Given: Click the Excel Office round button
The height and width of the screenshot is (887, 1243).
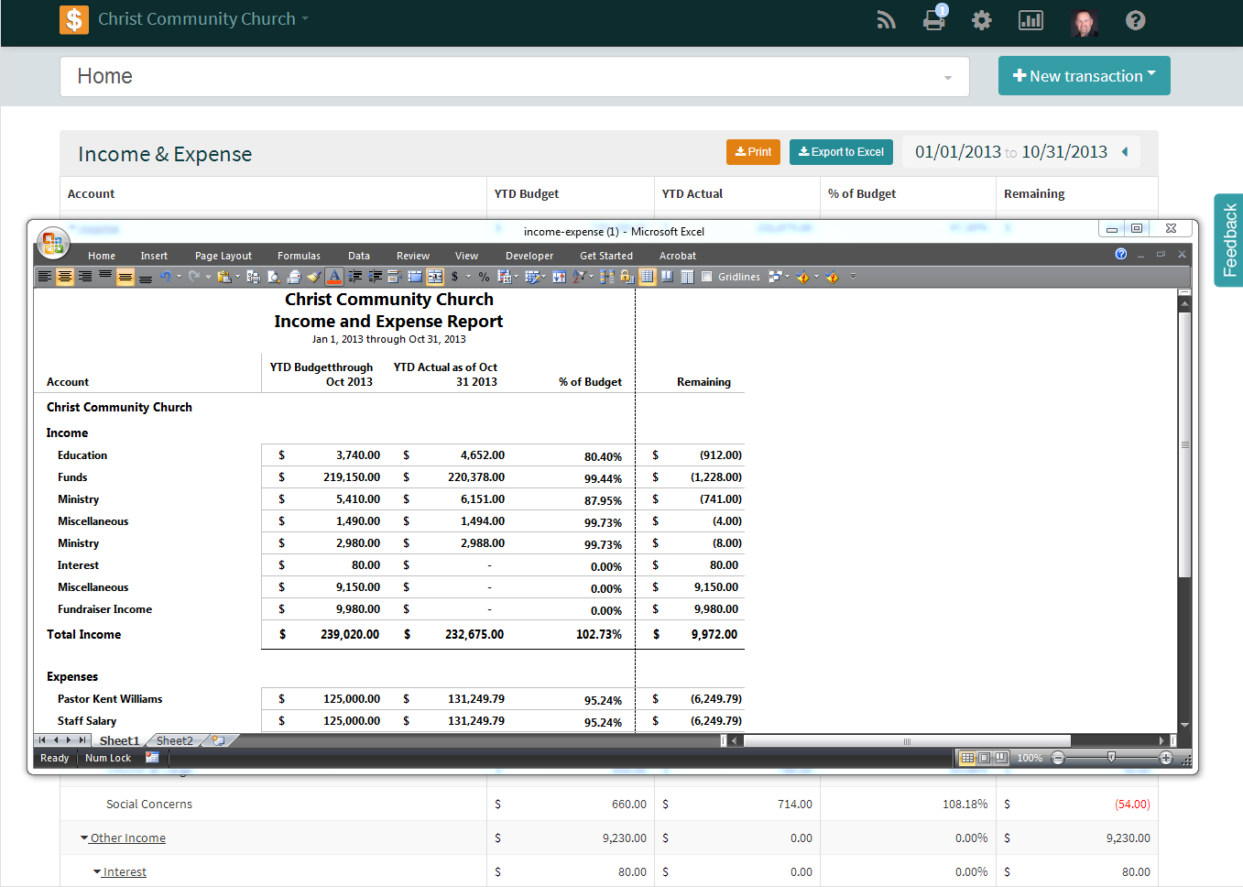Looking at the screenshot, I should click(53, 243).
